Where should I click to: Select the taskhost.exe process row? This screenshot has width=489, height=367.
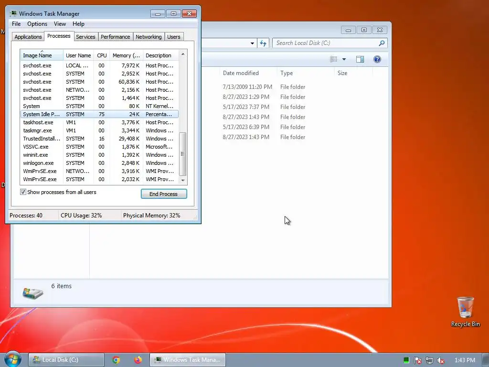point(99,122)
